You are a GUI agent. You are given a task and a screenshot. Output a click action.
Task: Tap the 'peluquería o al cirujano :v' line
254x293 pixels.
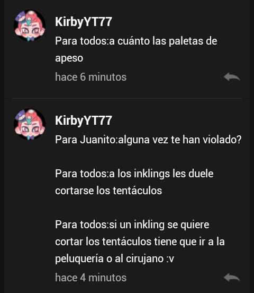click(x=115, y=259)
